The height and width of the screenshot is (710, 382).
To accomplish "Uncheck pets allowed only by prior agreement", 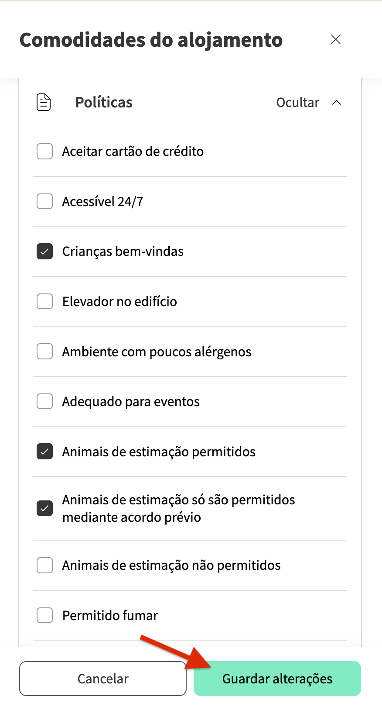I will click(x=45, y=508).
